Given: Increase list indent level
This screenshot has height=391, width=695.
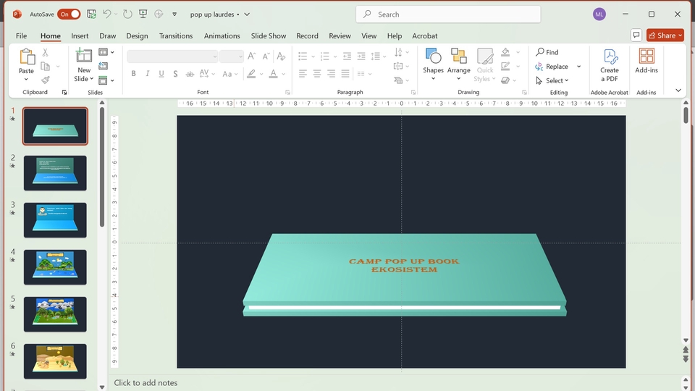Looking at the screenshot, I should coord(361,56).
